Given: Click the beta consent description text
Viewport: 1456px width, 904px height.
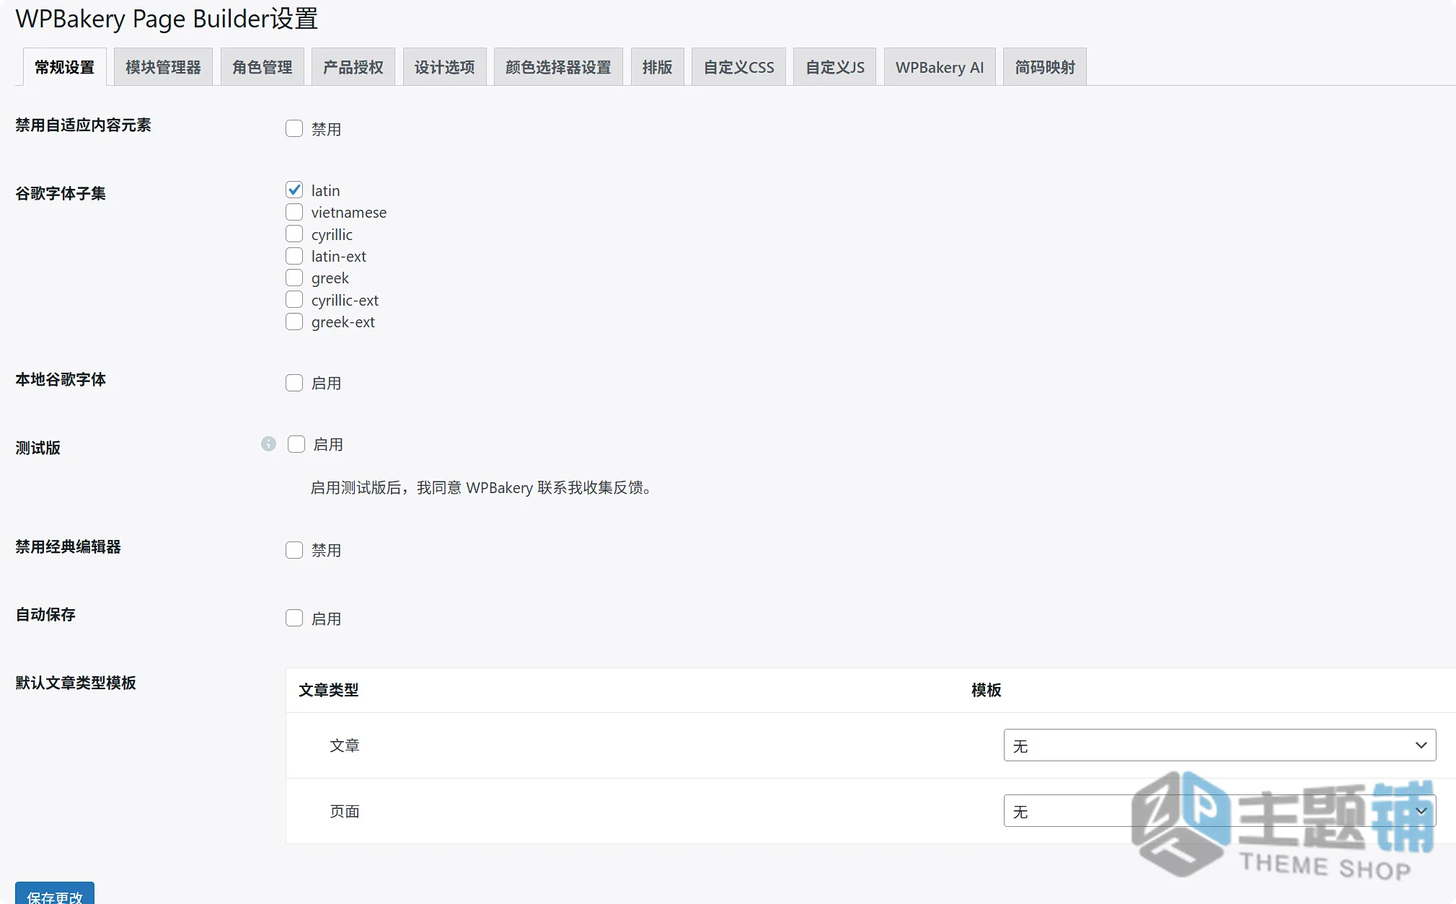Looking at the screenshot, I should click(x=482, y=488).
